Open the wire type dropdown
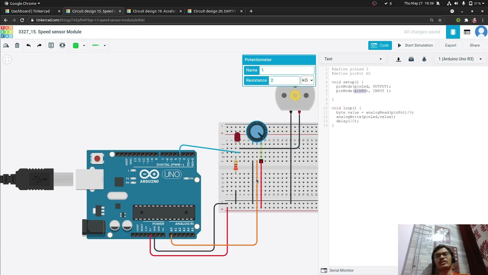Viewport: 488px width, 275px height. (x=99, y=45)
